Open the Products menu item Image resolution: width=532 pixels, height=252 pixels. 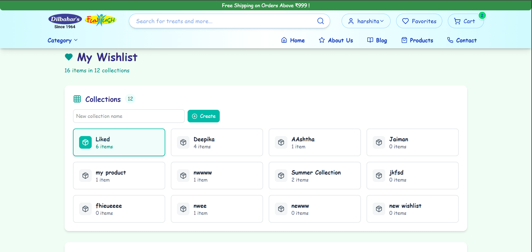[x=417, y=40]
